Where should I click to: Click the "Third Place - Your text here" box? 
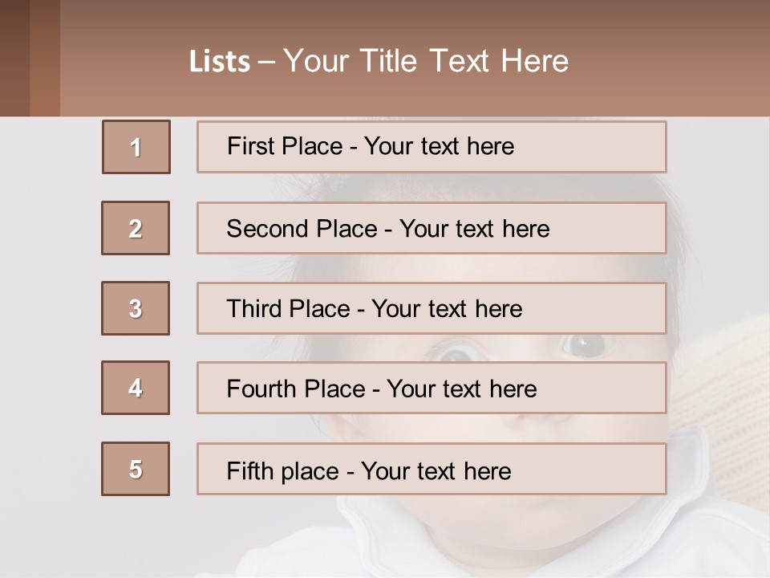(432, 308)
